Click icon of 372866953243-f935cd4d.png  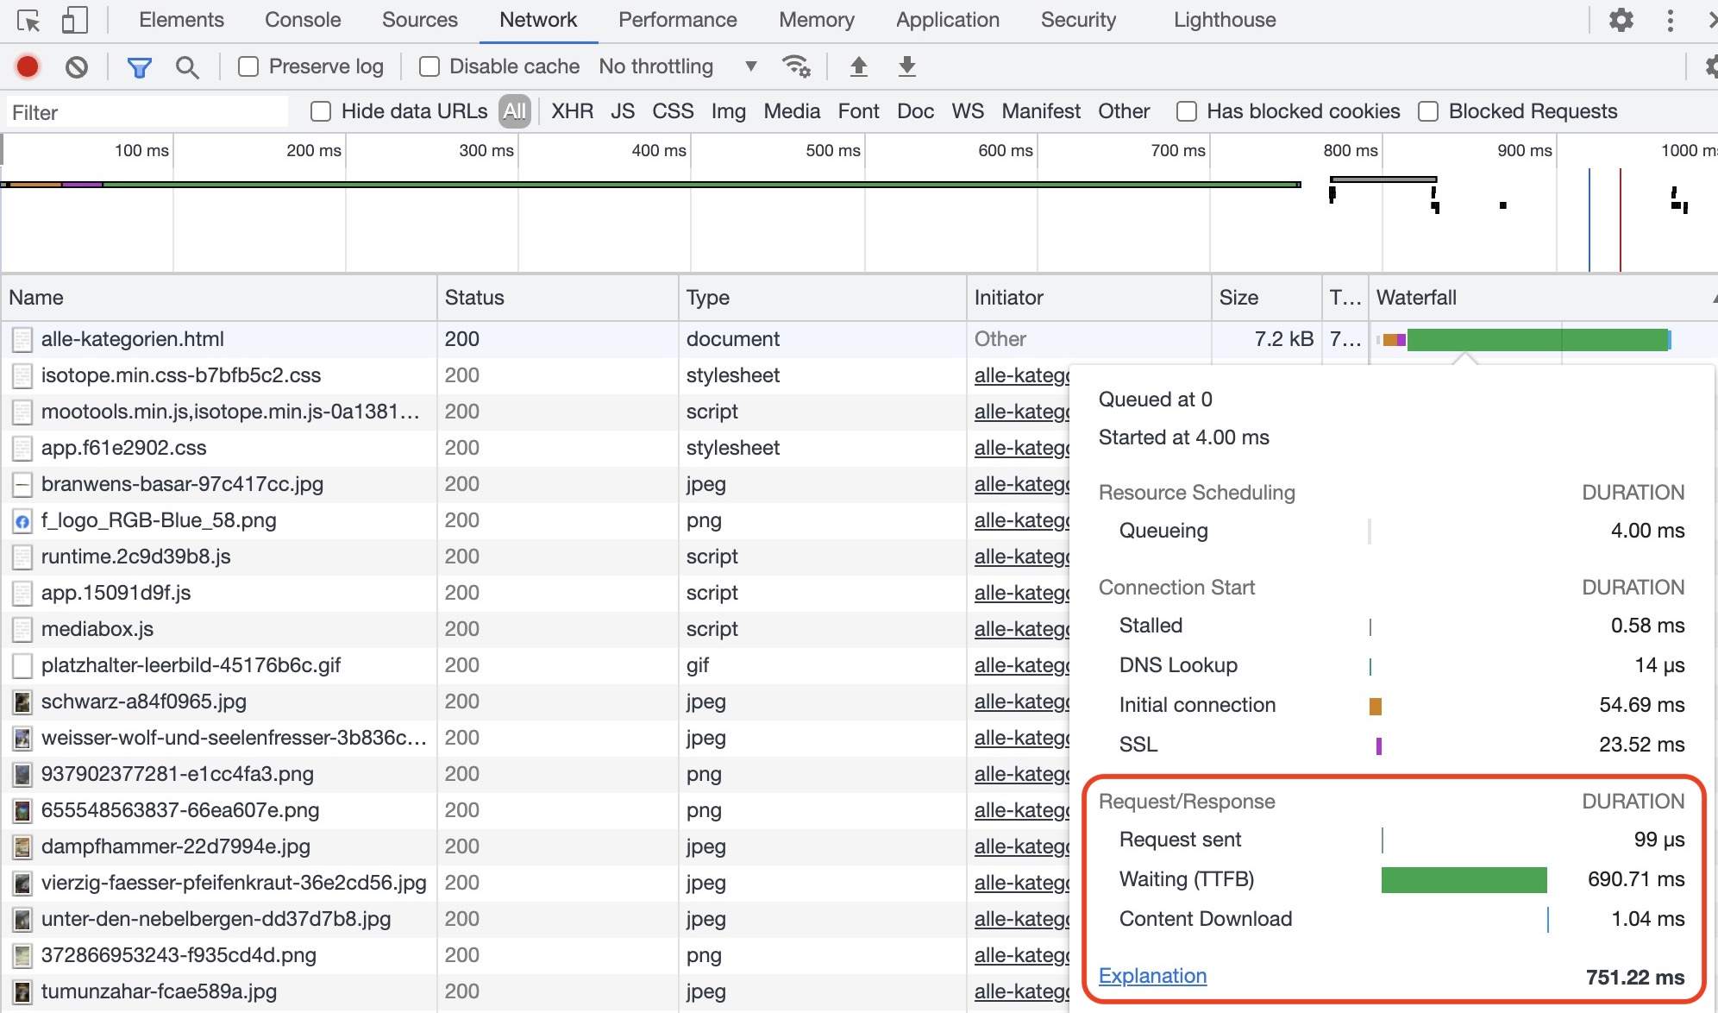tap(22, 955)
